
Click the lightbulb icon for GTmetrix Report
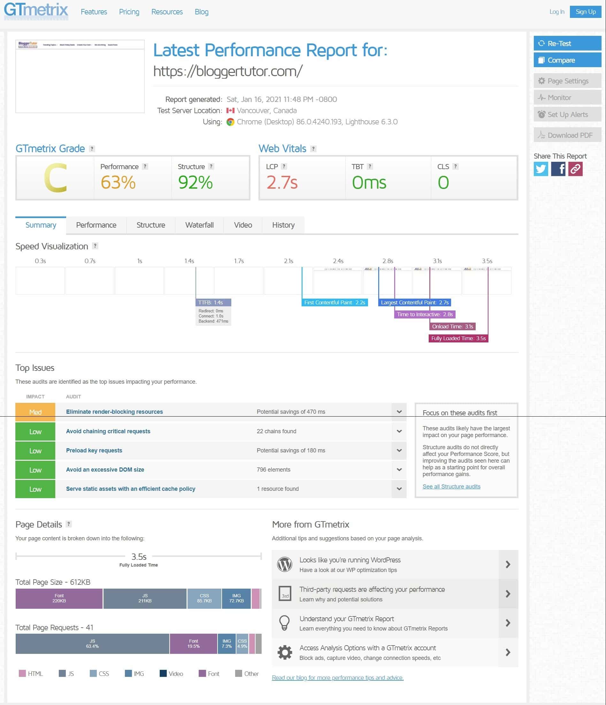[285, 623]
